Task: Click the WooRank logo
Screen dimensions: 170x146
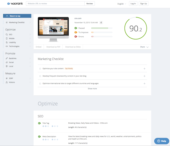Action: 15,4
